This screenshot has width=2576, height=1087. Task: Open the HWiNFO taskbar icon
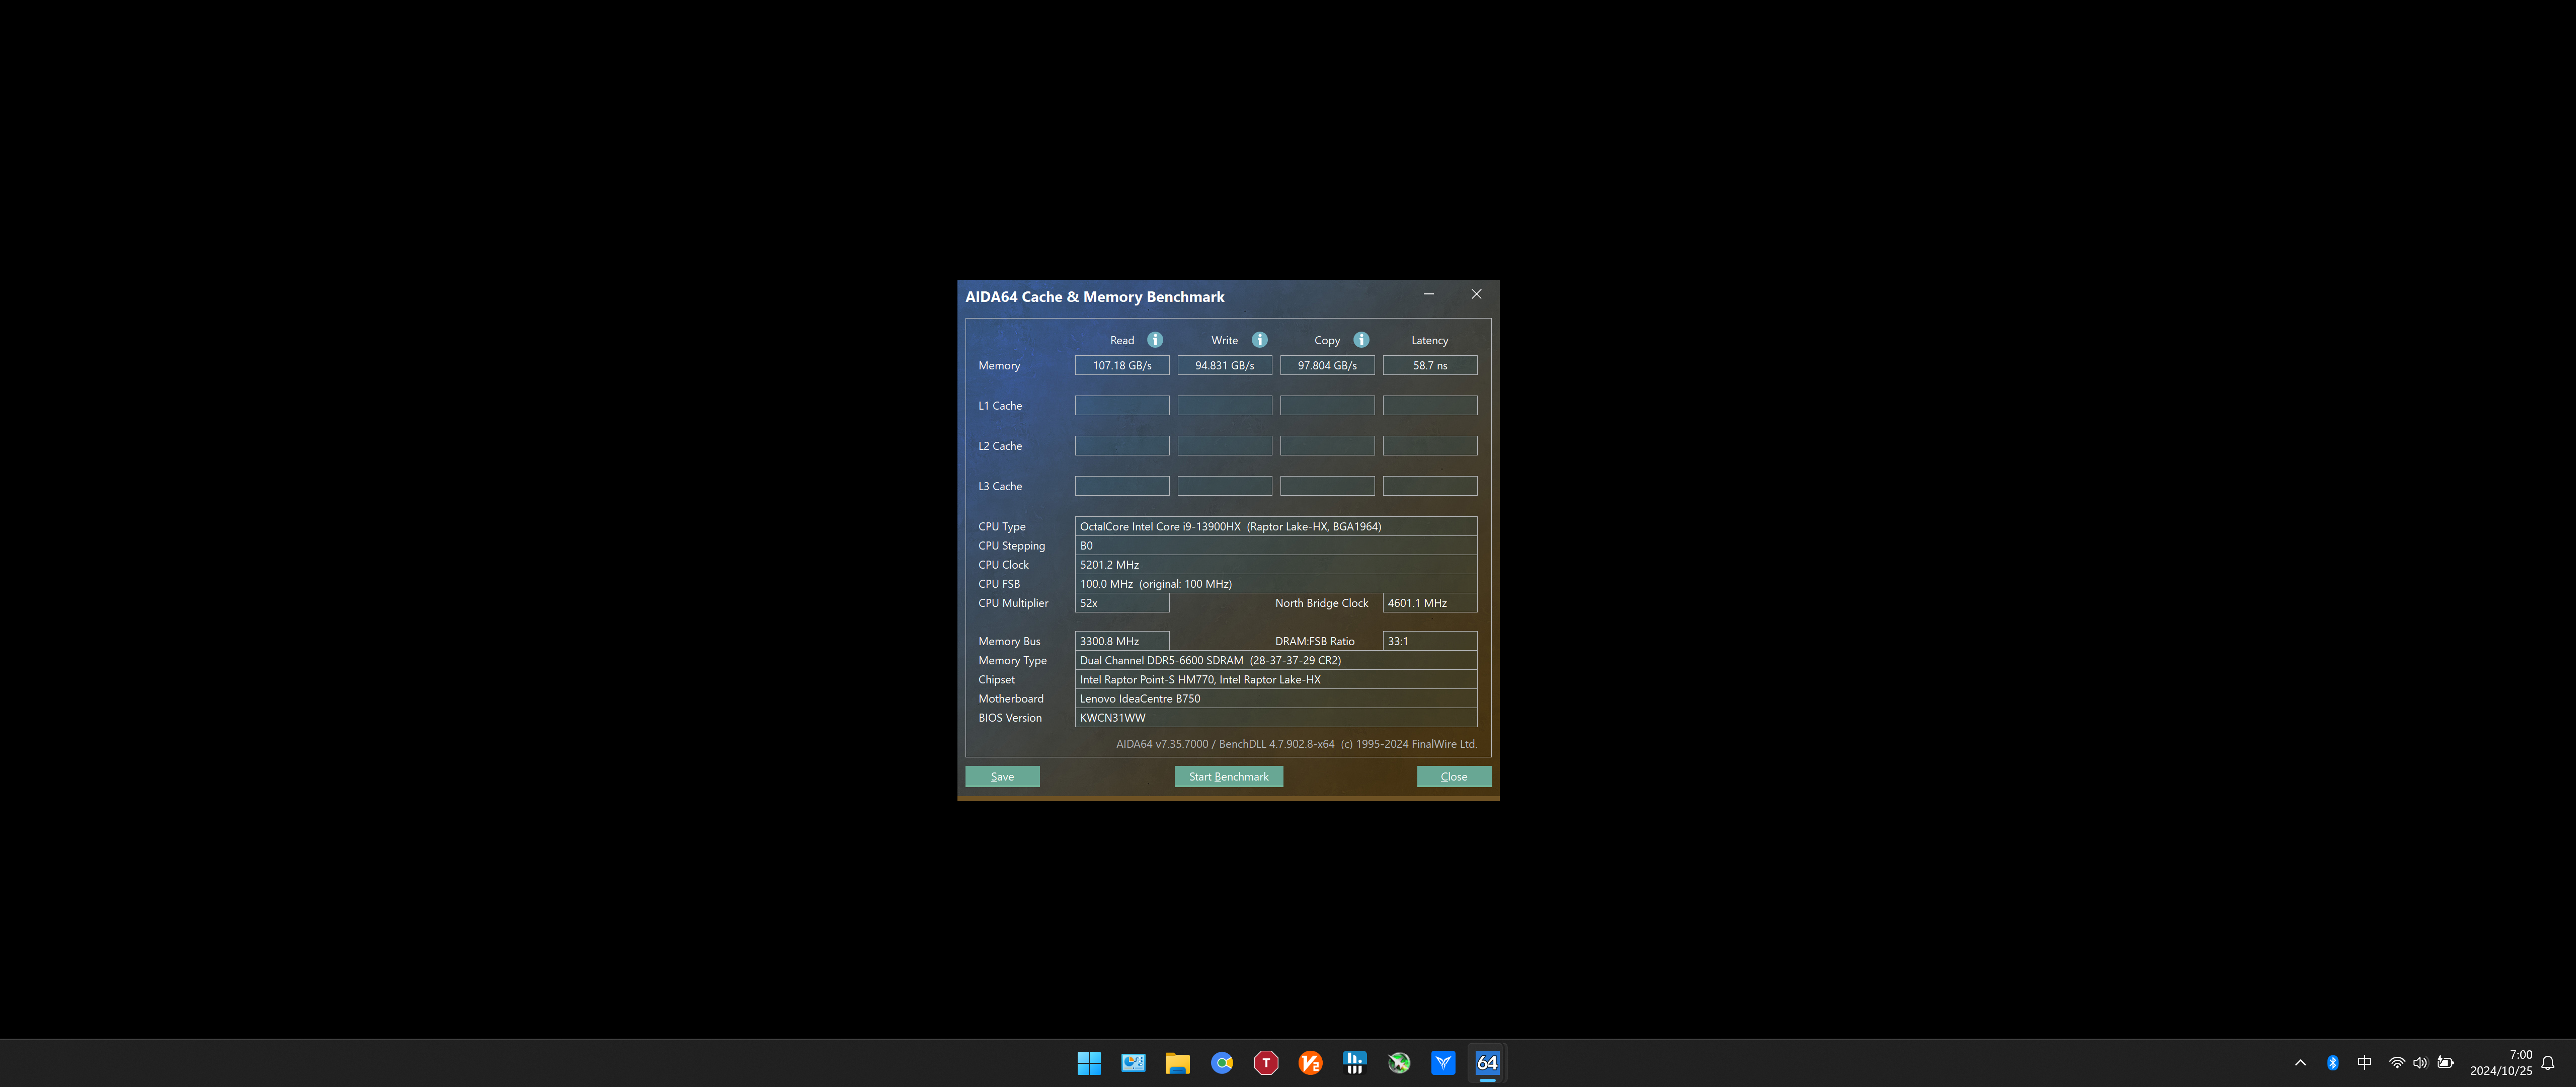click(1355, 1063)
